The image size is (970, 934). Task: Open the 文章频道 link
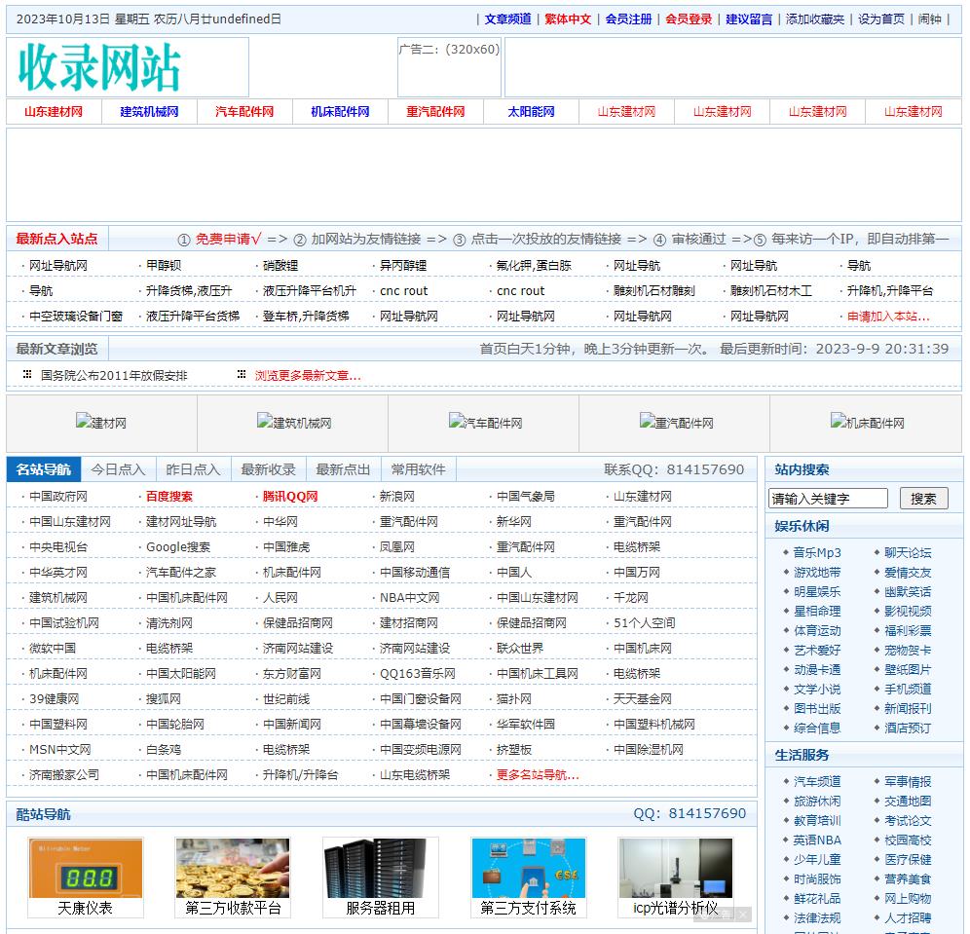pyautogui.click(x=508, y=19)
